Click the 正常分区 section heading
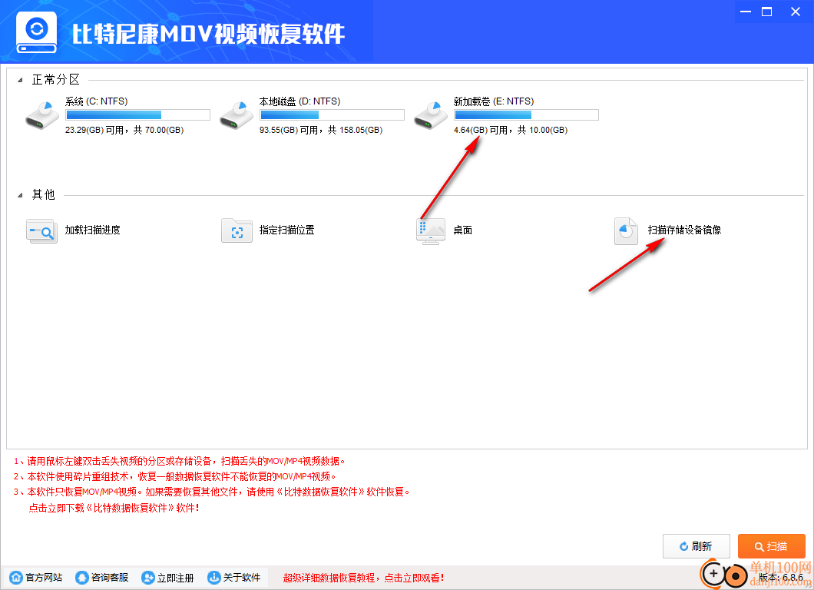The image size is (814, 590). pyautogui.click(x=56, y=79)
